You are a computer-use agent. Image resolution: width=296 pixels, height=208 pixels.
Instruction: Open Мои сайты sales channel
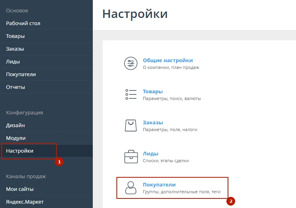(20, 189)
